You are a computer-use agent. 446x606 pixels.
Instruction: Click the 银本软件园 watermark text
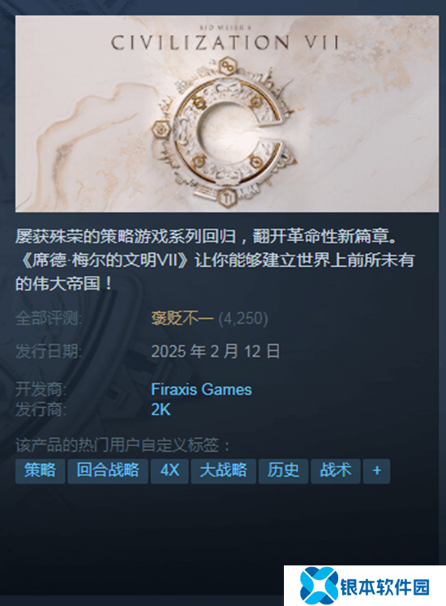point(384,587)
